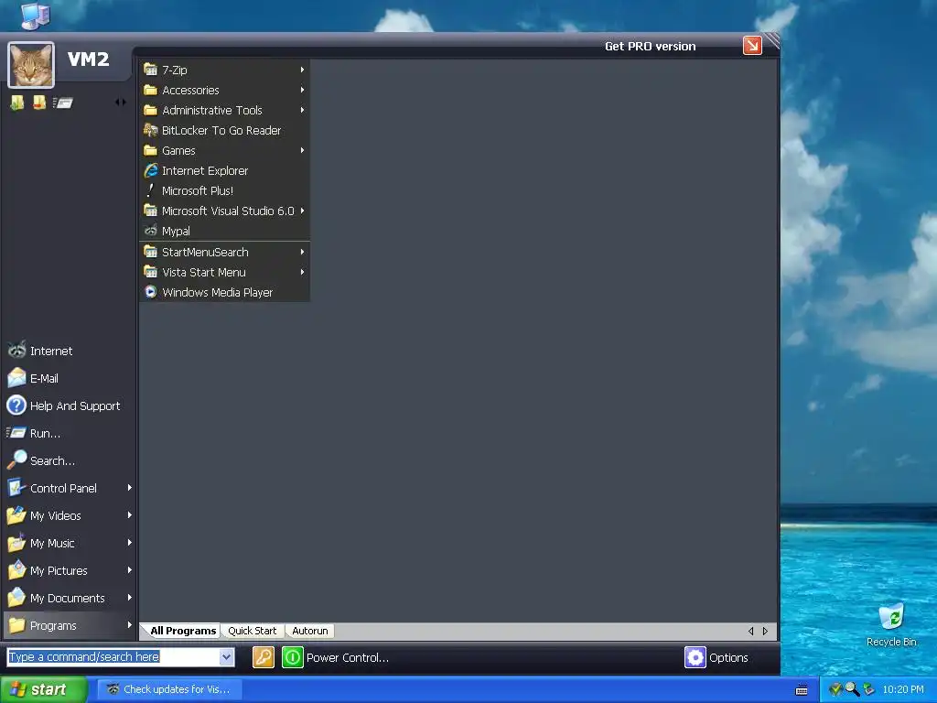Select the Programs item in the left pane

(70, 625)
